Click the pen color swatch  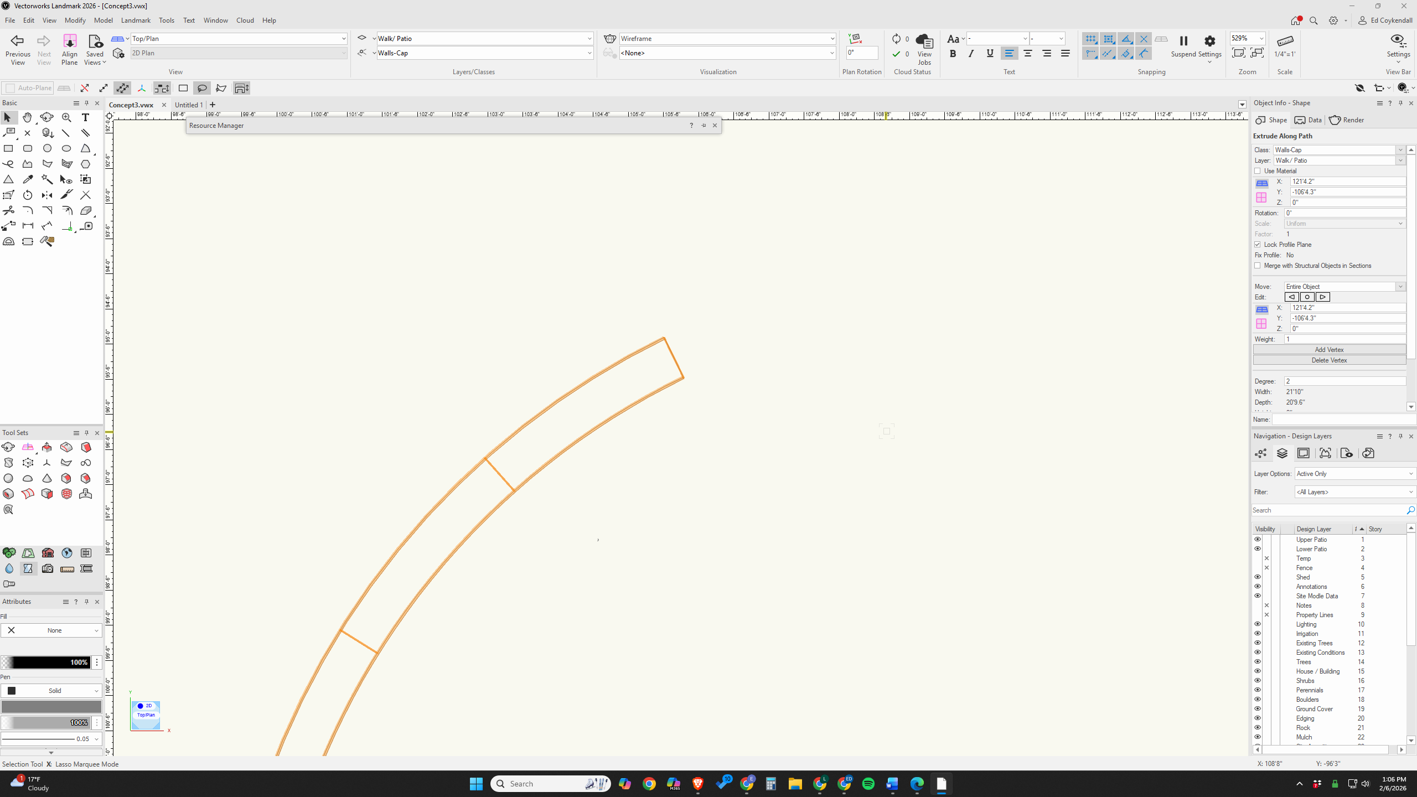coord(51,707)
